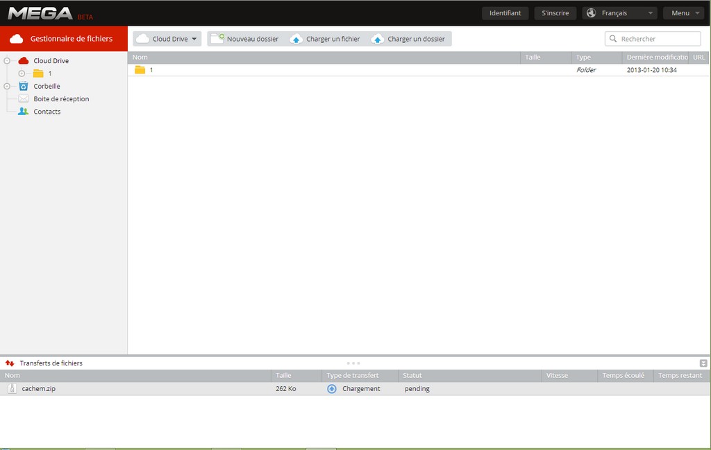
Task: Click date 2013-01-20 10:34 cell
Action: point(651,70)
